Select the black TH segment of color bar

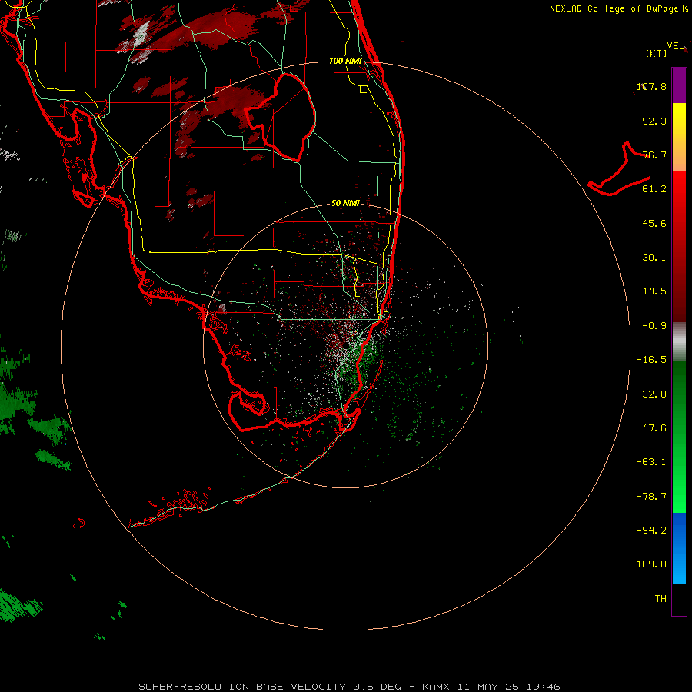point(679,599)
